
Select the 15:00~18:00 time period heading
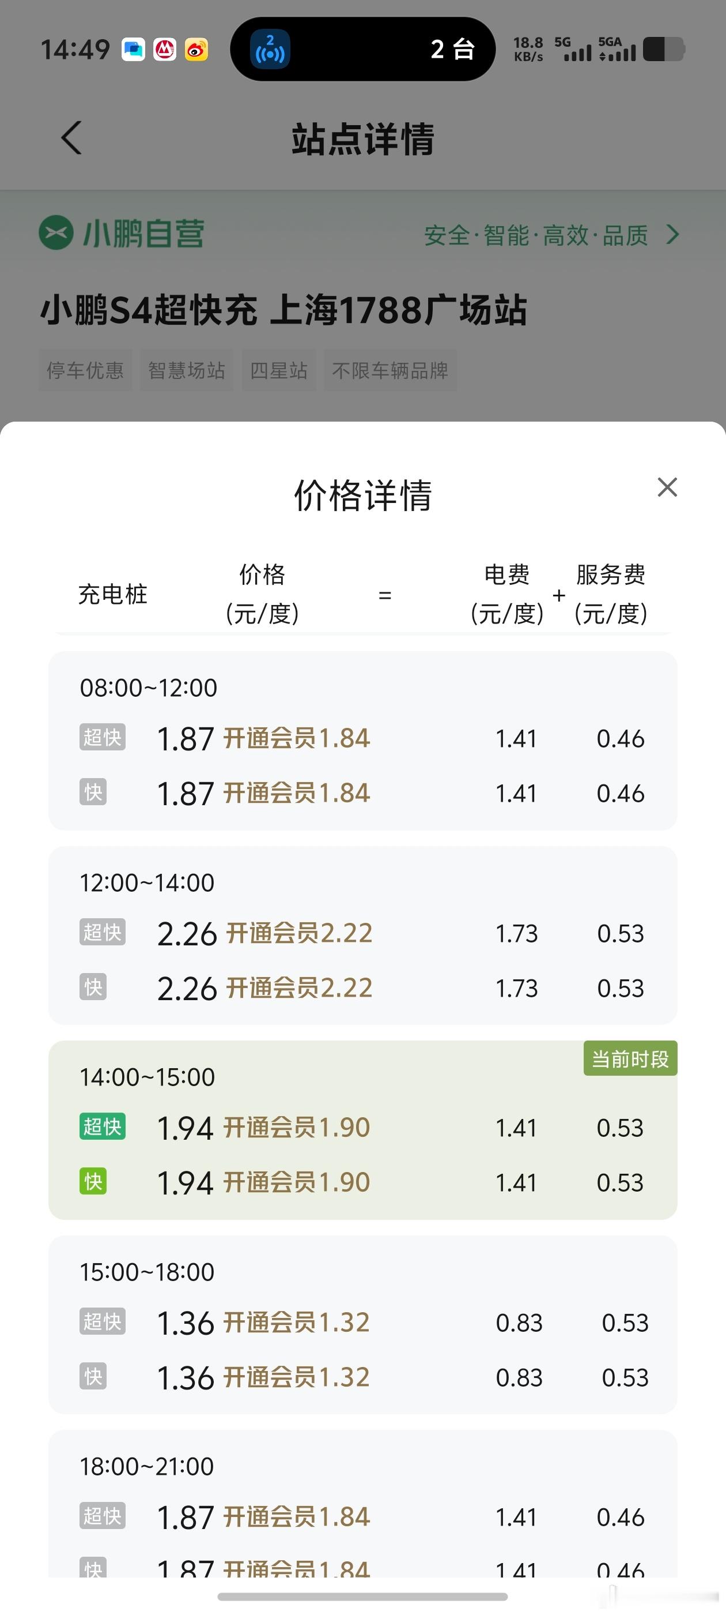point(147,1272)
